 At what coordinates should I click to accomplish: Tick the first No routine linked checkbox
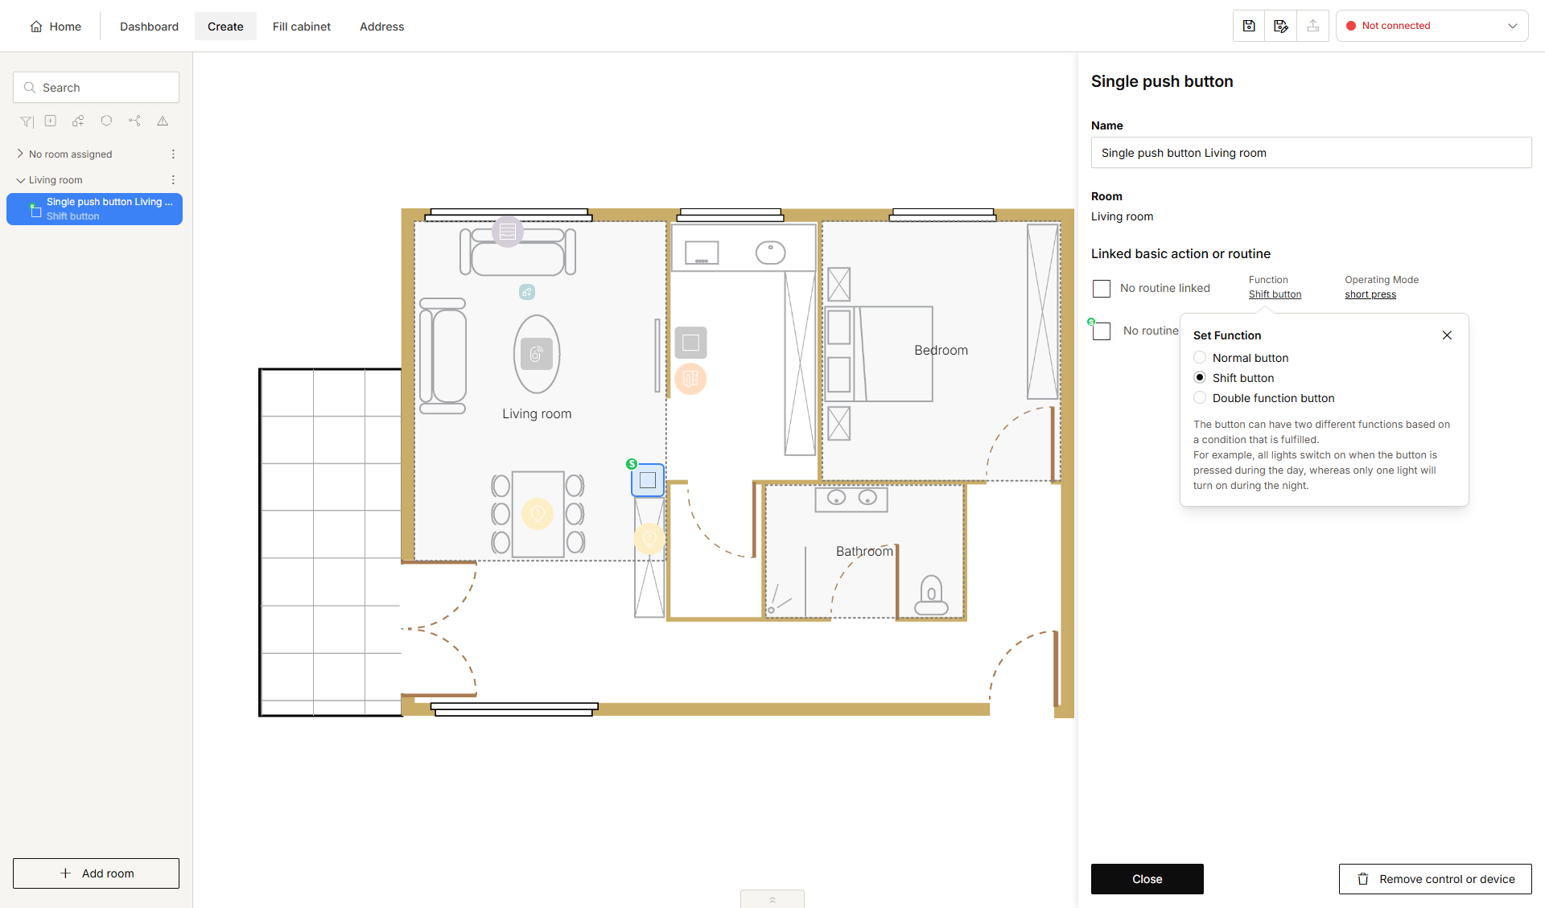[1102, 288]
